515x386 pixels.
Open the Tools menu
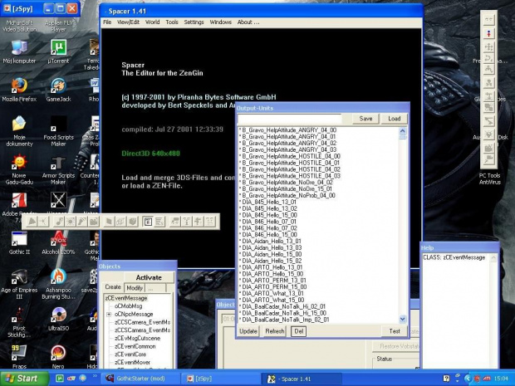click(x=172, y=22)
